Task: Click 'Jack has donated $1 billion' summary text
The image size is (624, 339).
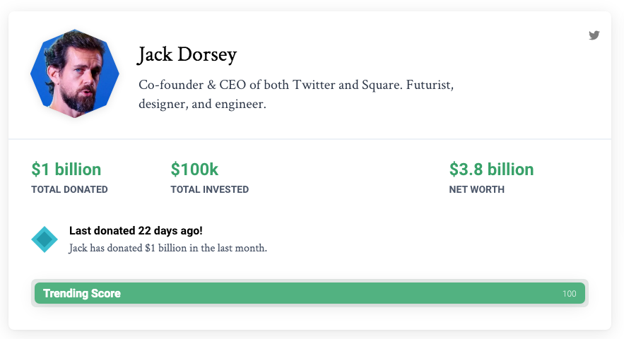Action: (167, 248)
